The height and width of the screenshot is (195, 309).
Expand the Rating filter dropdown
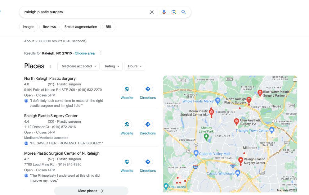tap(112, 66)
